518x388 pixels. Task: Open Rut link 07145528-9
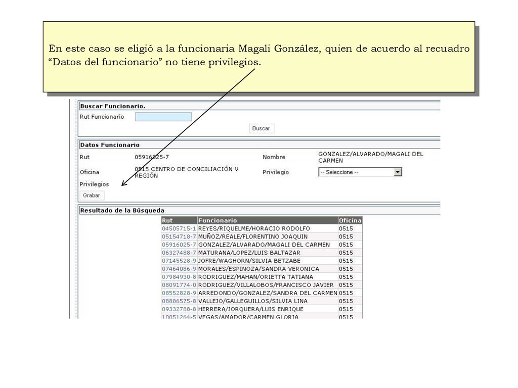pos(179,261)
